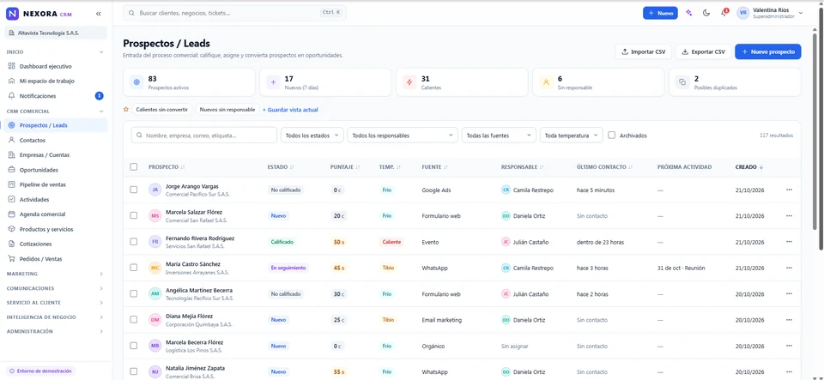Expand the Marketing sidebar section
Image resolution: width=824 pixels, height=380 pixels.
55,274
